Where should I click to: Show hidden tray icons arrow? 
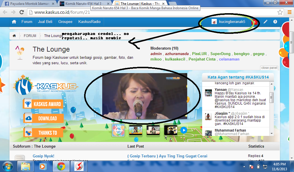244,166
